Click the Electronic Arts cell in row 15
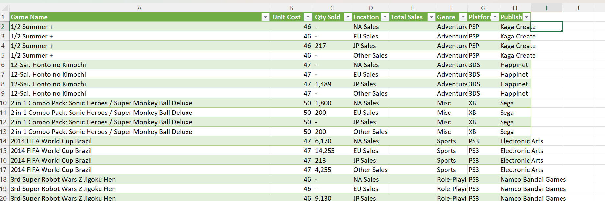The height and width of the screenshot is (201, 605). [522, 151]
